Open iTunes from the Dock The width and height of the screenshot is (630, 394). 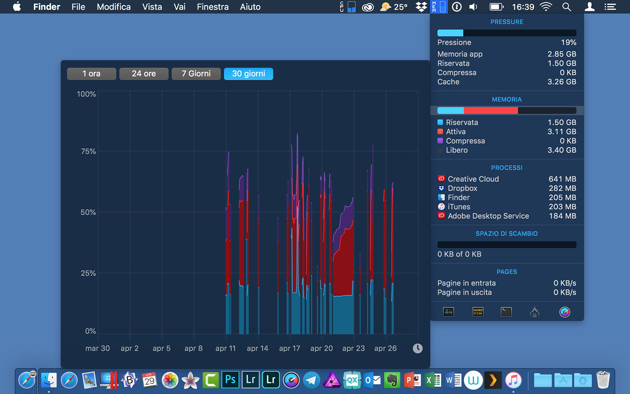coord(513,380)
